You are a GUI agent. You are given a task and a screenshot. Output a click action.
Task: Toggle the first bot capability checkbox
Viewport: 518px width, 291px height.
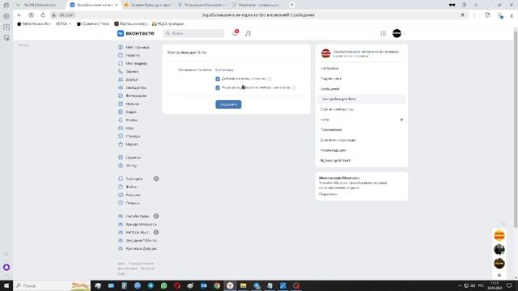click(x=218, y=79)
